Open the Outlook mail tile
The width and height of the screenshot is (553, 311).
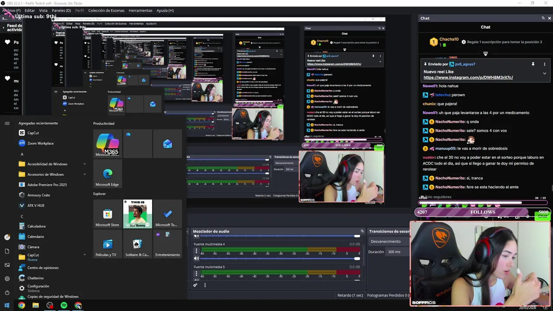click(x=167, y=144)
